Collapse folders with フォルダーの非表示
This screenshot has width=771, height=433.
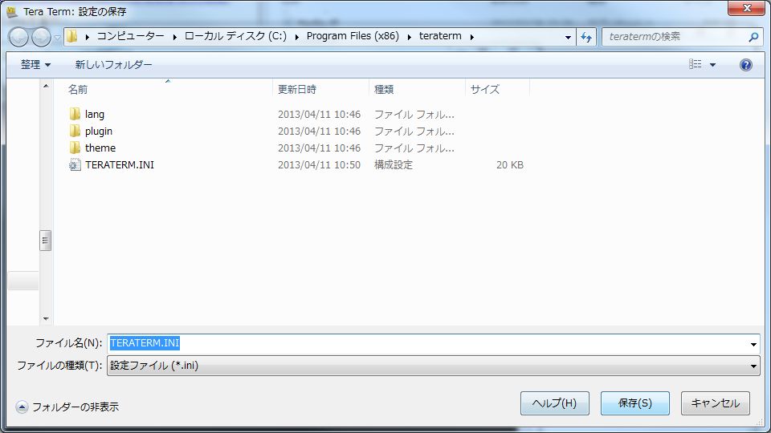click(67, 407)
